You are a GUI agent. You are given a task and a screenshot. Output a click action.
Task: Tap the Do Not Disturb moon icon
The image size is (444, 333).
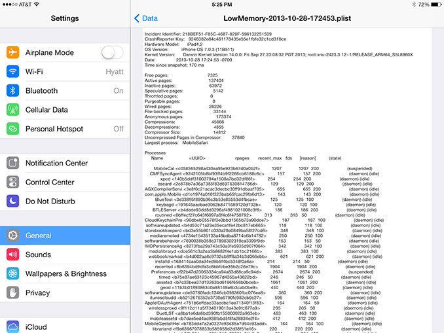pos(12,201)
